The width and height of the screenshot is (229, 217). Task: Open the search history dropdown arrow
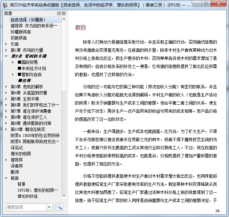point(49,207)
